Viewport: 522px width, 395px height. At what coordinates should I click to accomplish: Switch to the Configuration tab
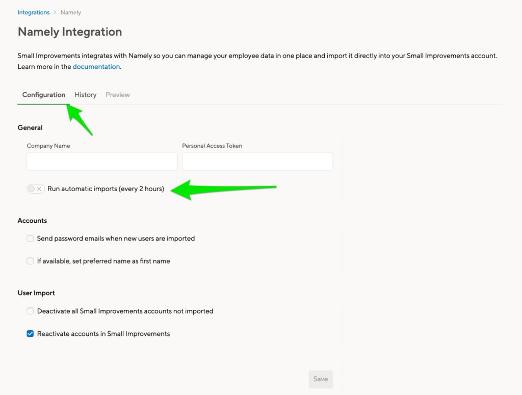(x=44, y=95)
